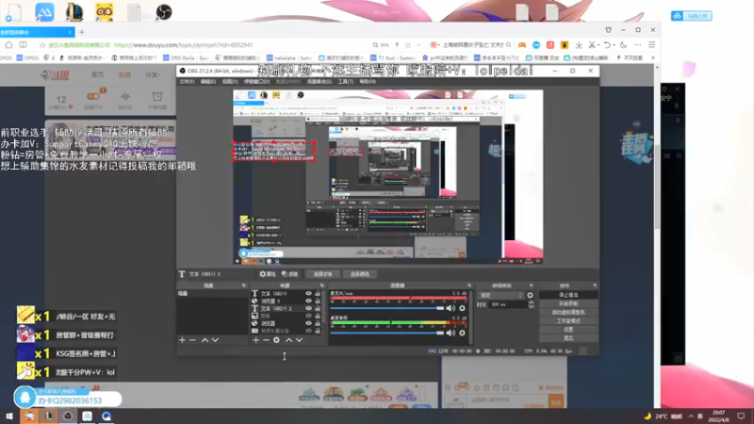This screenshot has height=424, width=754.
Task: Open microphone channel settings gear
Action: point(462,308)
